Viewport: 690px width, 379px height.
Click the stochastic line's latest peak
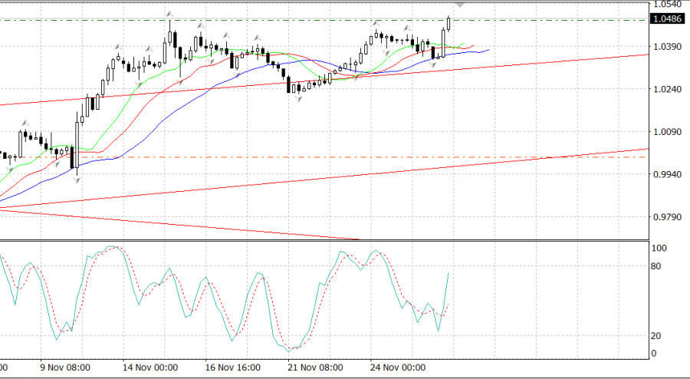click(x=448, y=272)
